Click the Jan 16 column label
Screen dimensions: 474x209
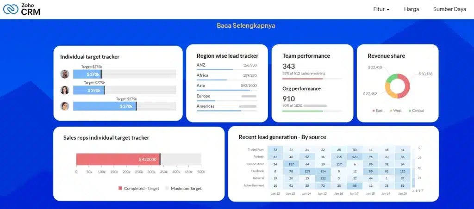tap(339, 194)
